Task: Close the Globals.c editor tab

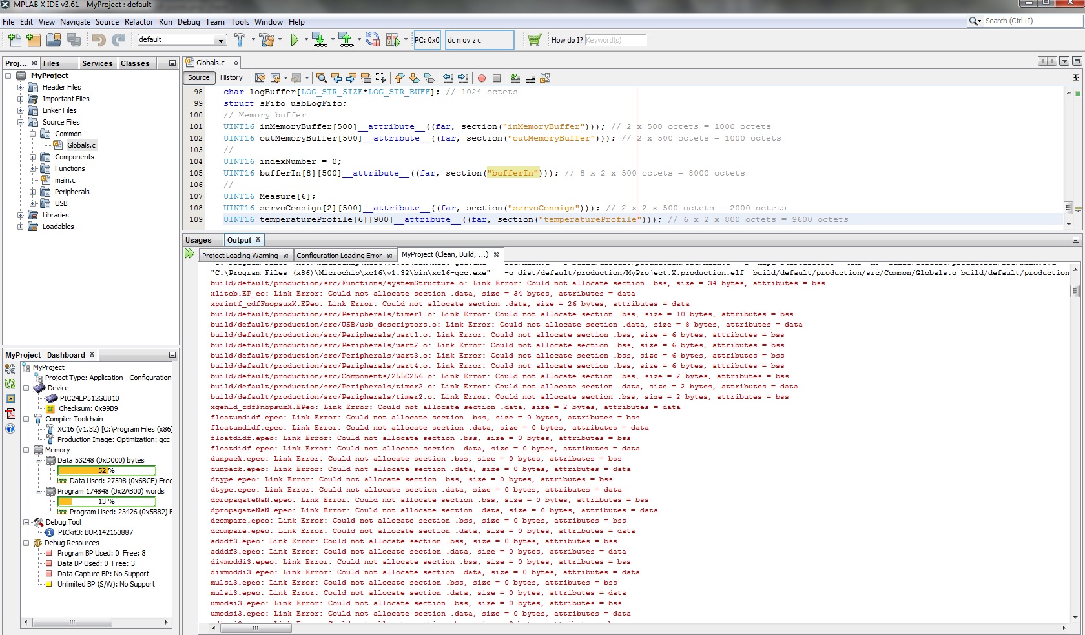Action: point(236,63)
